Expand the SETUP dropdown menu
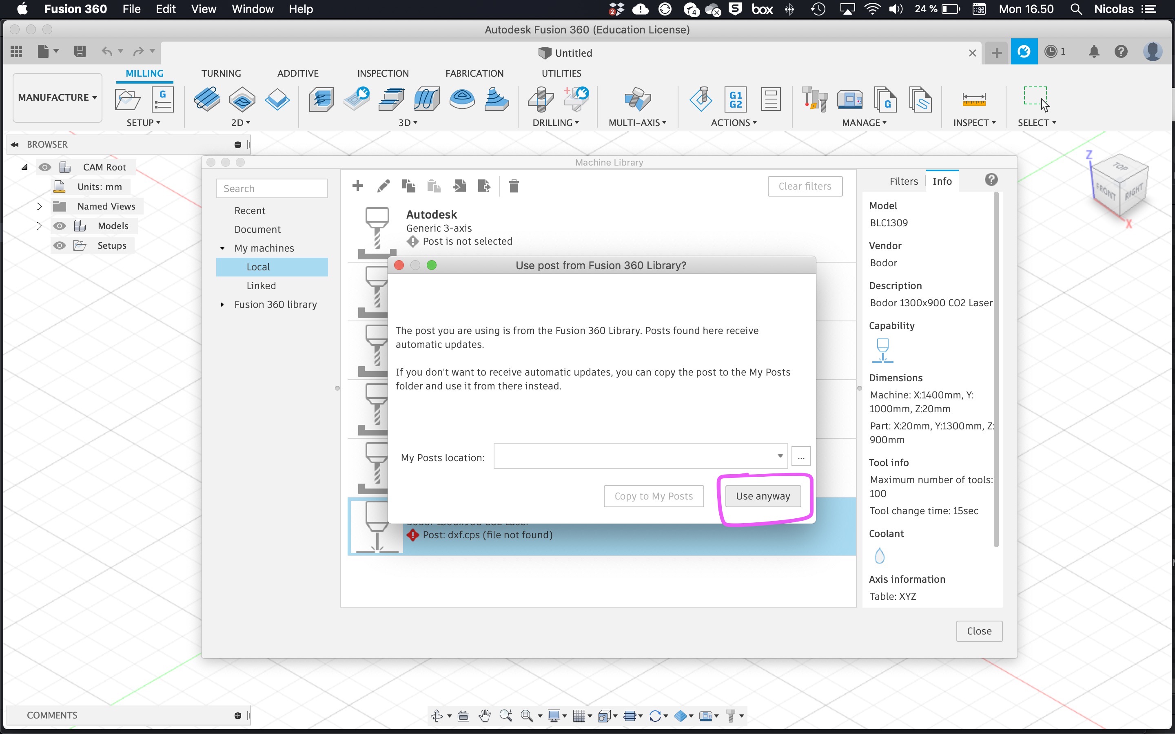The width and height of the screenshot is (1175, 734). point(144,123)
